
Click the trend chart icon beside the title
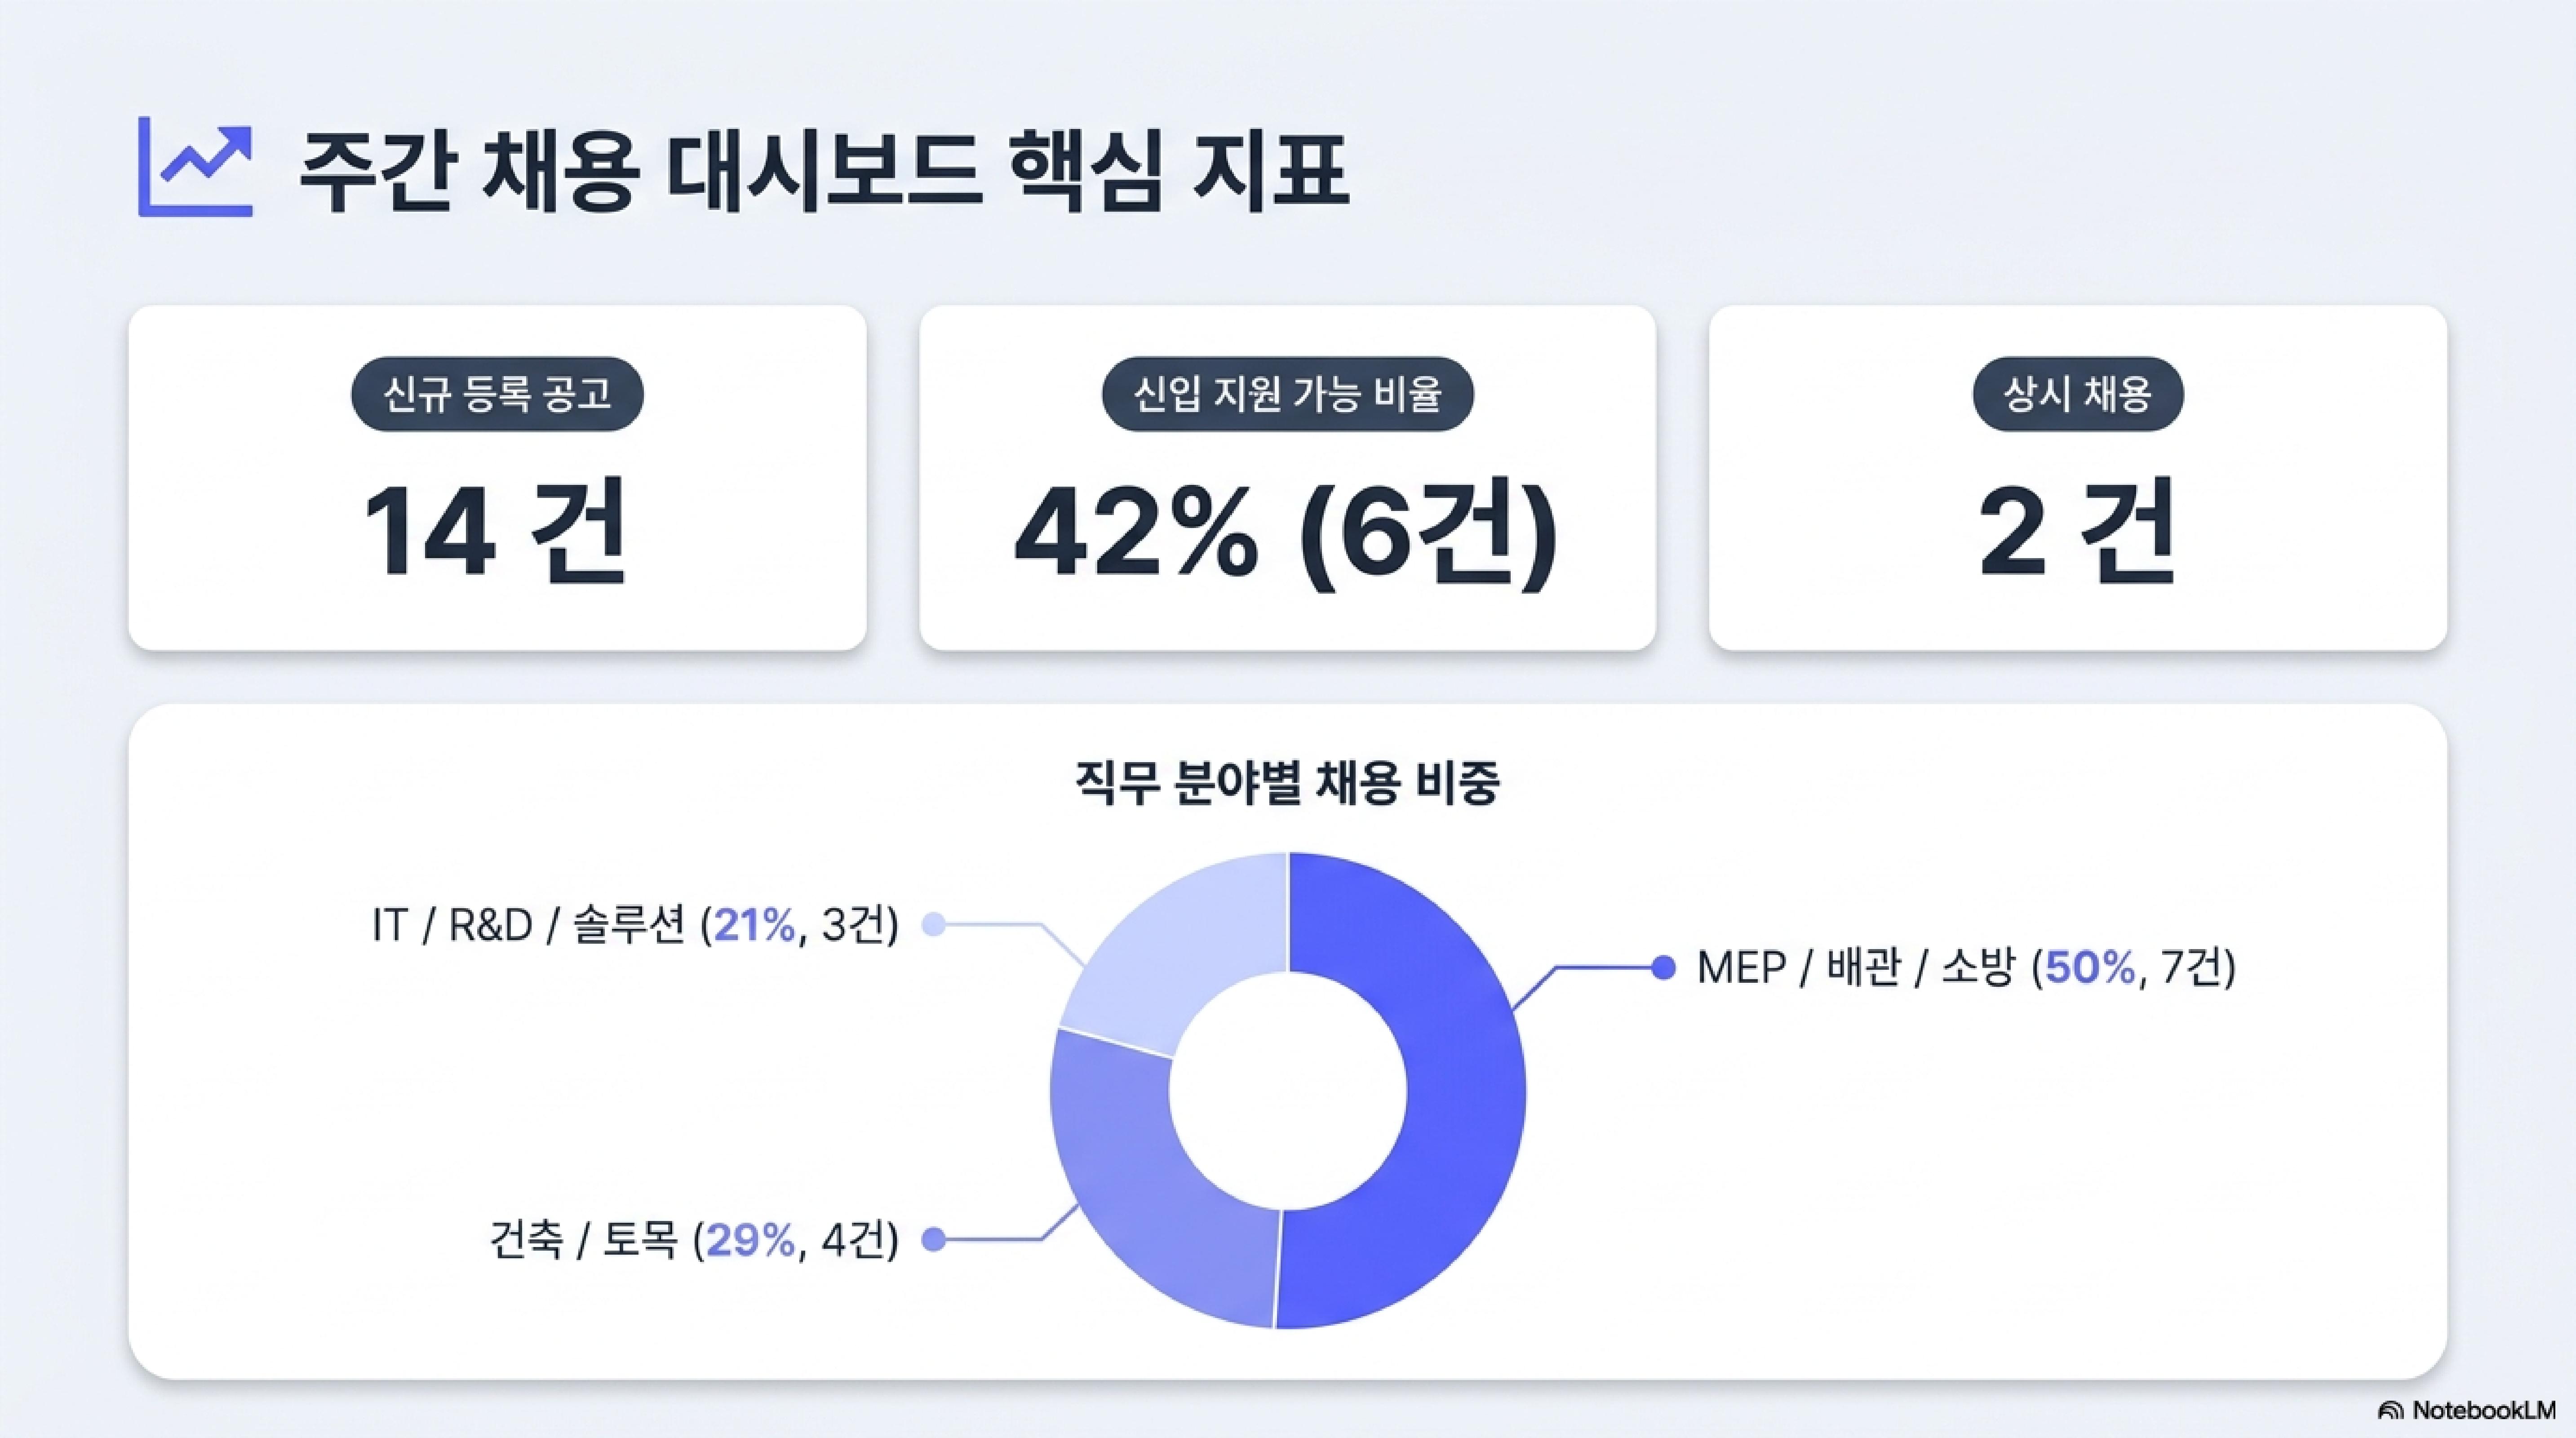click(195, 166)
